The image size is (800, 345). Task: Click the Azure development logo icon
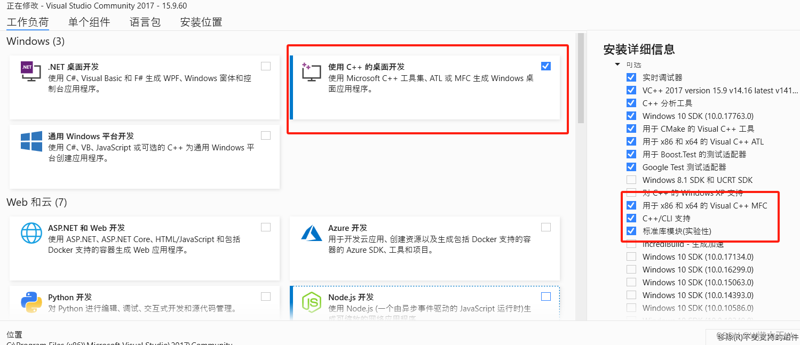click(311, 233)
